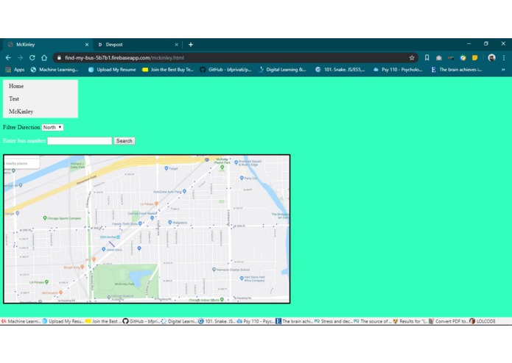Open The source of bookmark in bottom bar
This screenshot has height=363, width=512.
coord(372,321)
